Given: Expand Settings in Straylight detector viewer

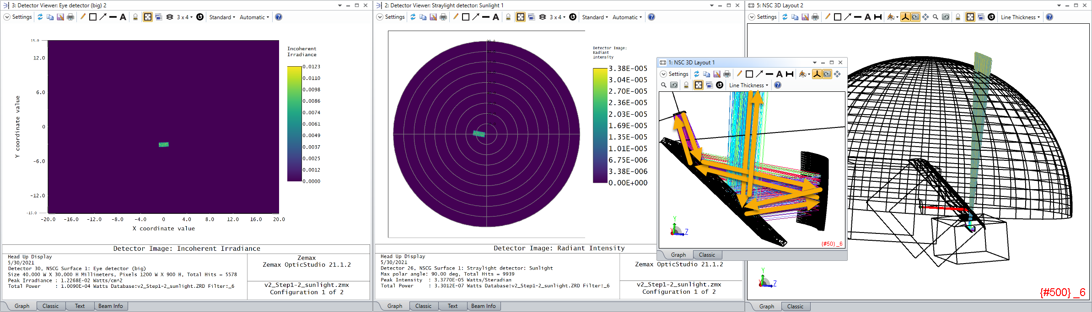Looking at the screenshot, I should tap(391, 17).
